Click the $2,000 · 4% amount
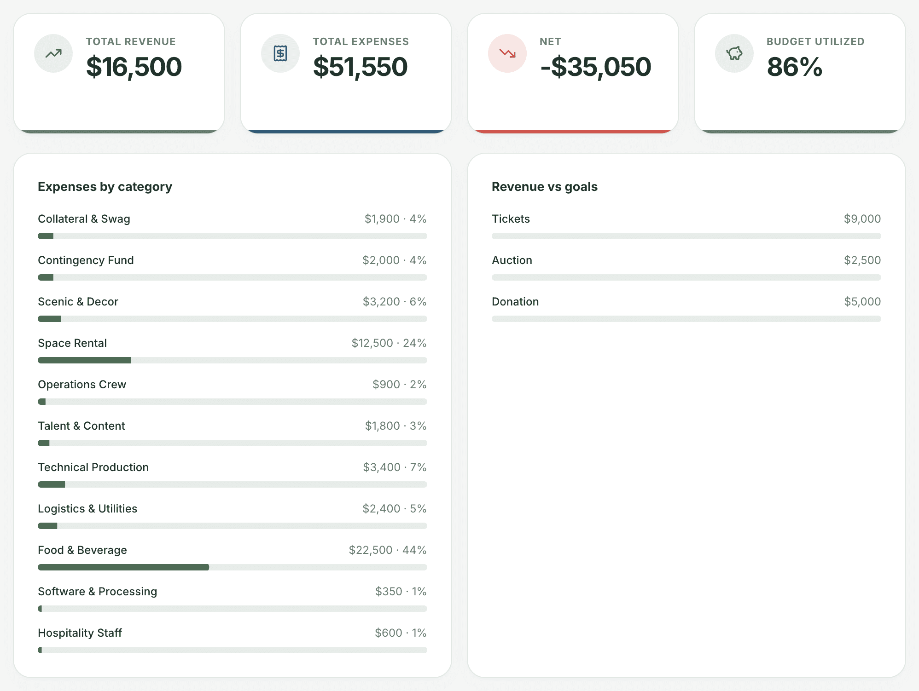 click(395, 260)
